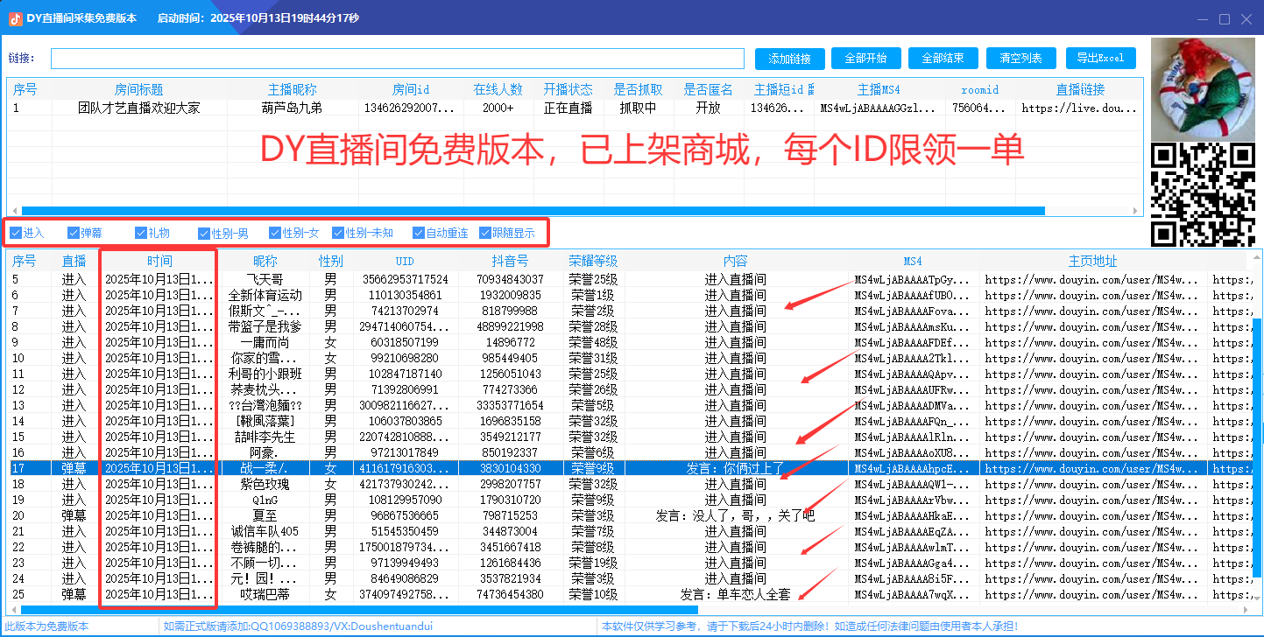The height and width of the screenshot is (637, 1264).
Task: Export data with the 导出Excel button
Action: coord(1100,58)
